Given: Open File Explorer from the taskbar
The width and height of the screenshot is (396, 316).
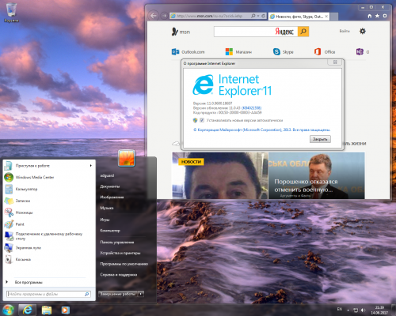Looking at the screenshot, I should (47, 310).
